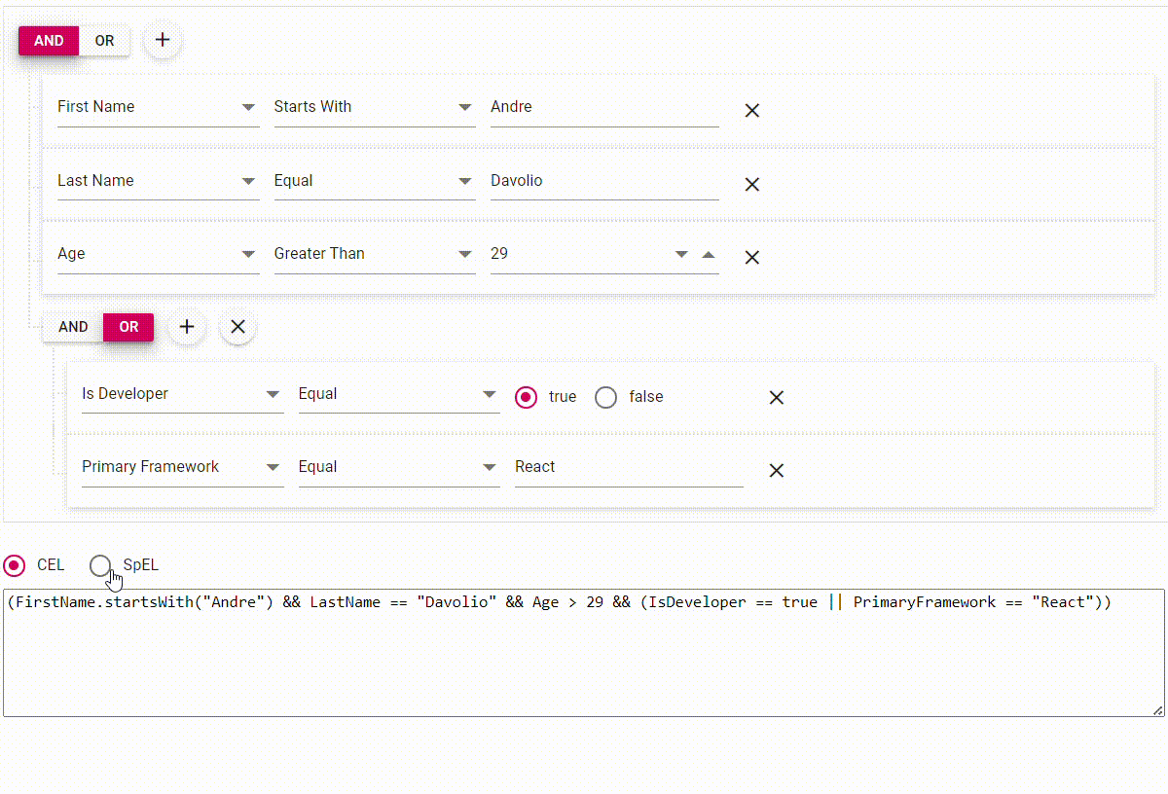The image size is (1168, 794).
Task: Remove the Primary Framework rule
Action: coord(776,470)
